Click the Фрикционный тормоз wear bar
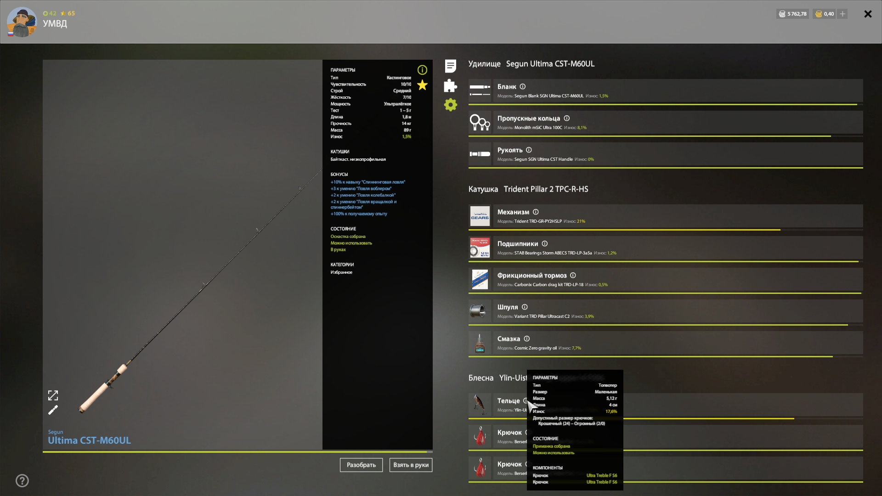The image size is (882, 496). tap(664, 293)
